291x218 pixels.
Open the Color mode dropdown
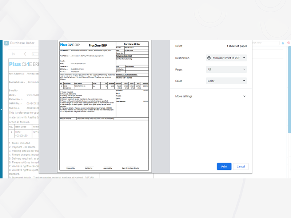click(x=226, y=81)
